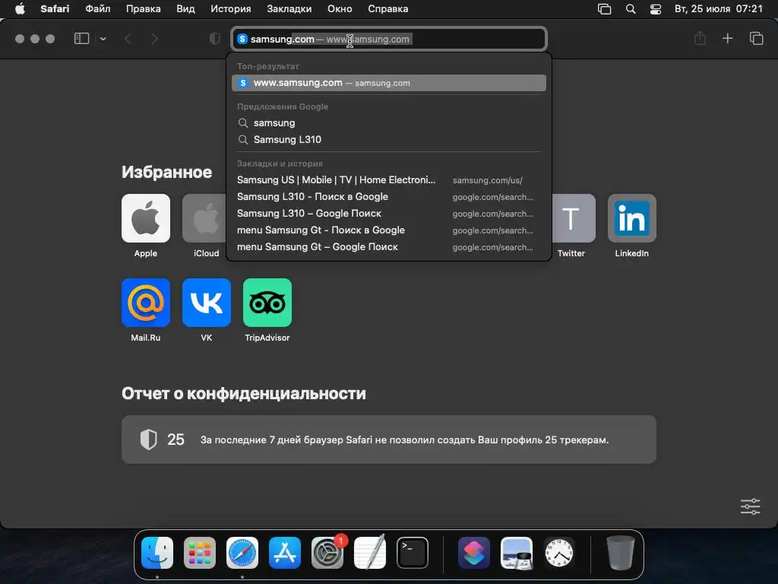Open Trash from the Dock
Image resolution: width=778 pixels, height=584 pixels.
[x=621, y=553]
